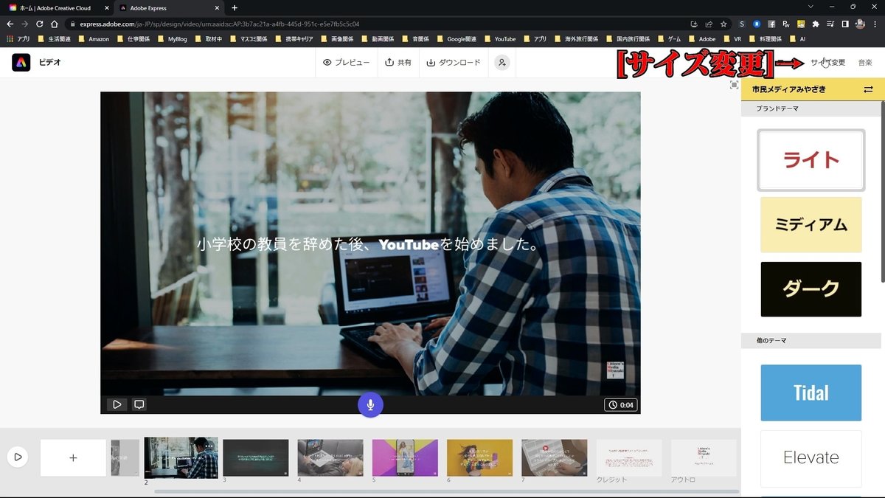Open the 音楽 music tab
This screenshot has height=498, width=885.
point(865,63)
